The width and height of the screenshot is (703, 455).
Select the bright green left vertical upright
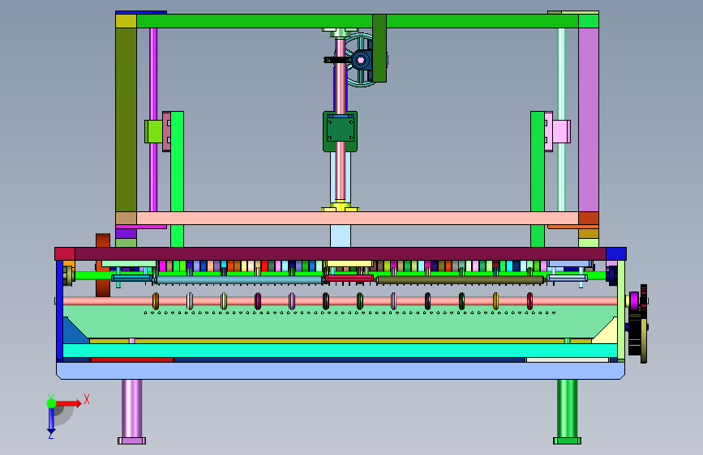177,179
